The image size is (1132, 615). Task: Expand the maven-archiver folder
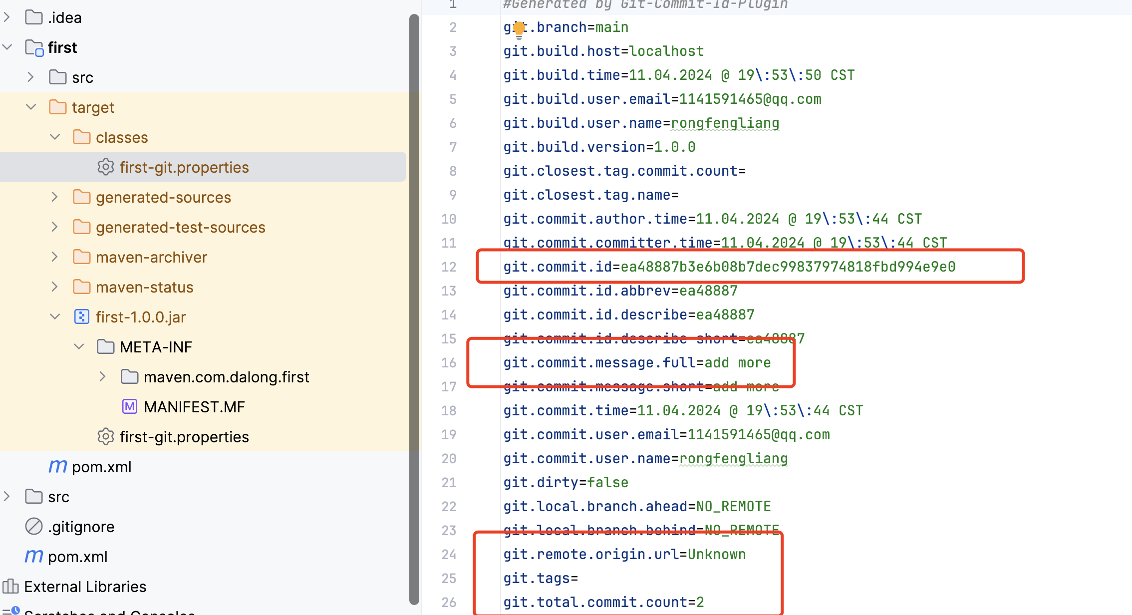pos(54,257)
